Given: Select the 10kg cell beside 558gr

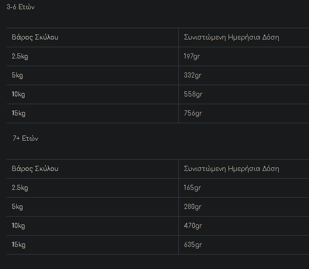Looking at the screenshot, I should [18, 94].
